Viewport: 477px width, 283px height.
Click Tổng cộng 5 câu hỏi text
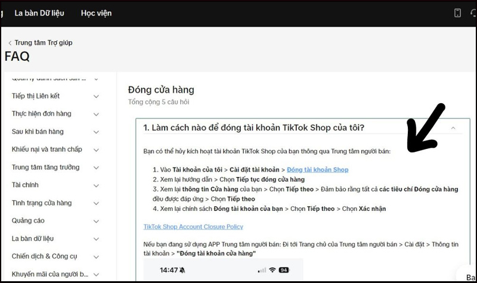(x=159, y=102)
